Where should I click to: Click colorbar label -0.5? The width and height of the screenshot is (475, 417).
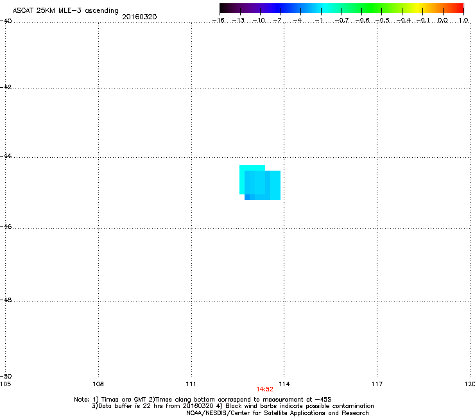coord(383,21)
